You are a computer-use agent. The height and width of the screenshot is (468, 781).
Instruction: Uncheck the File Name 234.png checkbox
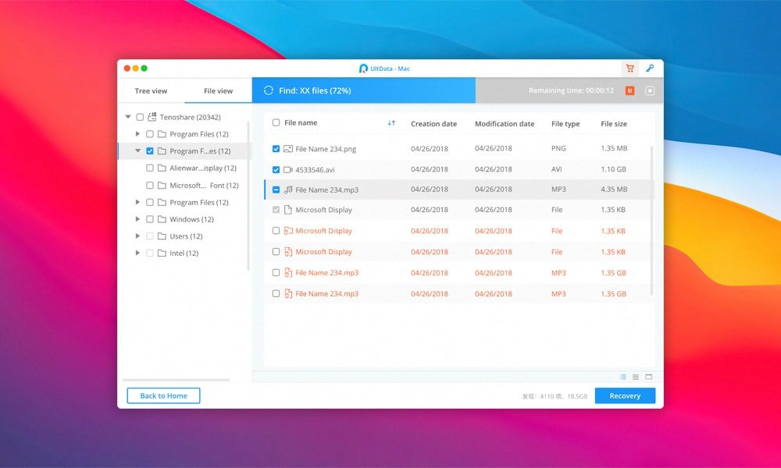pos(276,148)
